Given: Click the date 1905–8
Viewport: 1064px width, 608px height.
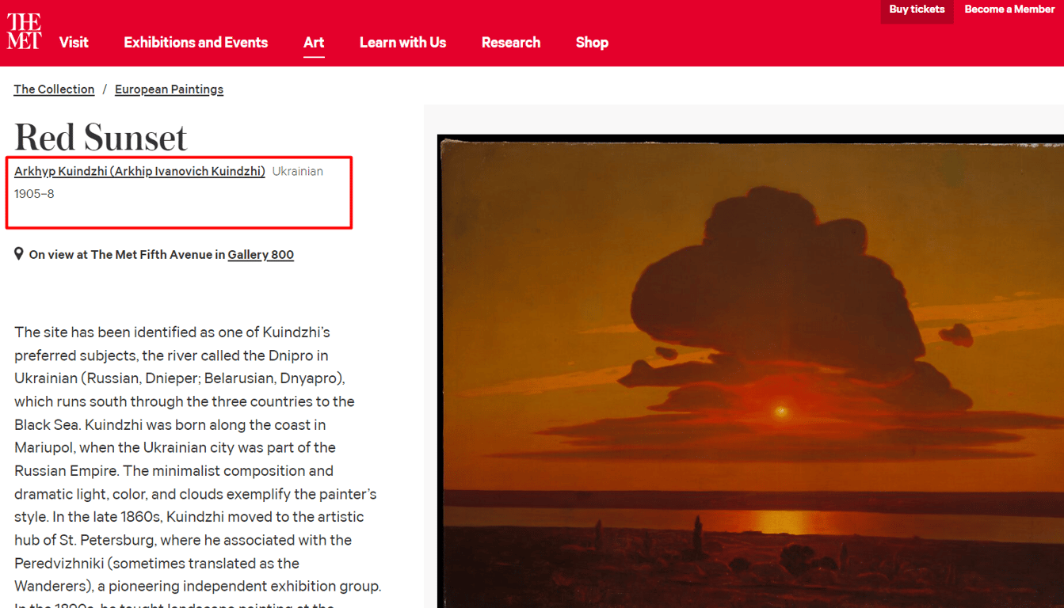Looking at the screenshot, I should coord(34,194).
